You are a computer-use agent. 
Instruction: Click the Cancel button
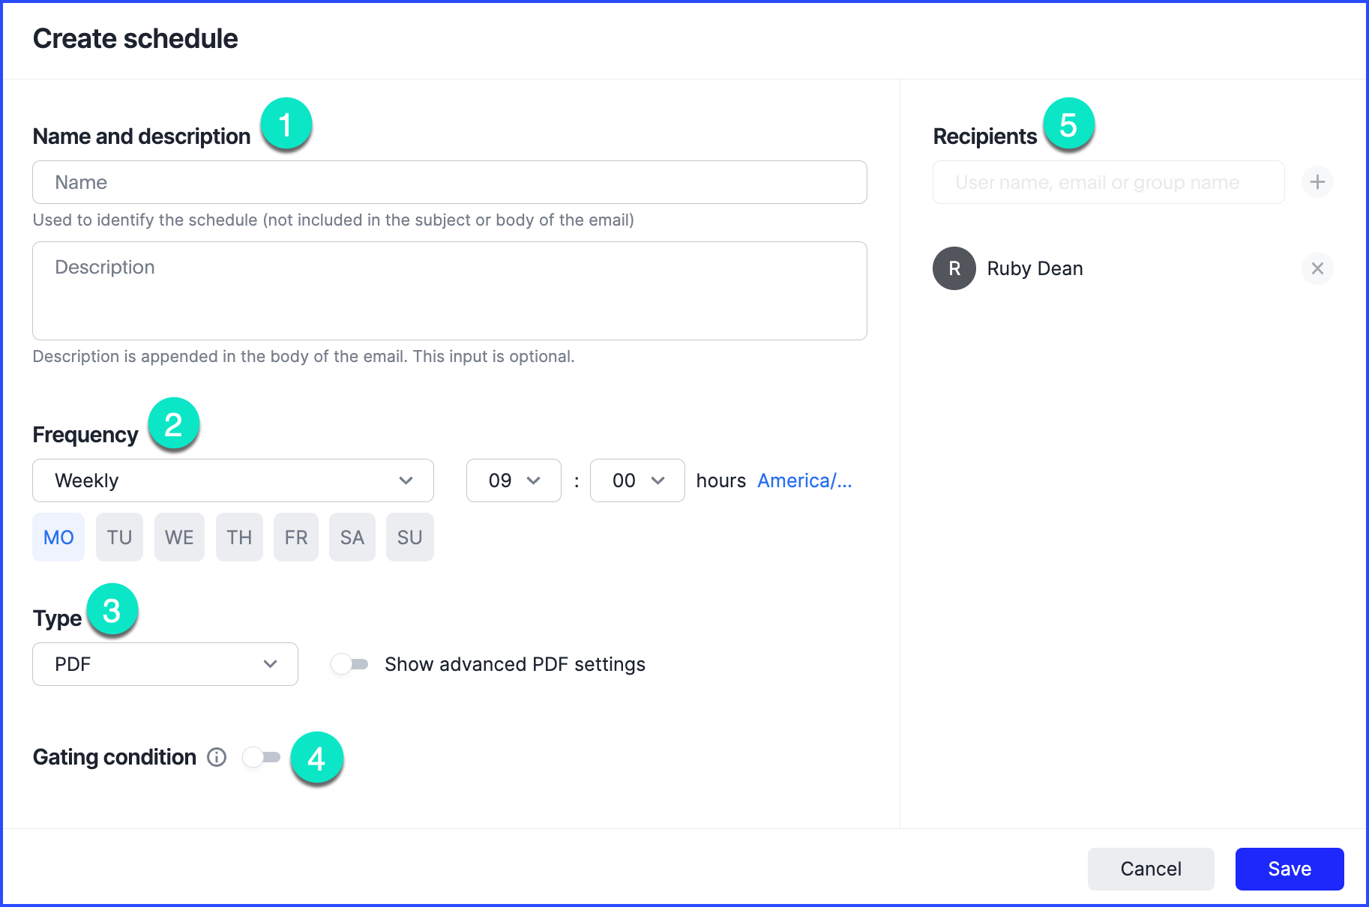click(1150, 869)
